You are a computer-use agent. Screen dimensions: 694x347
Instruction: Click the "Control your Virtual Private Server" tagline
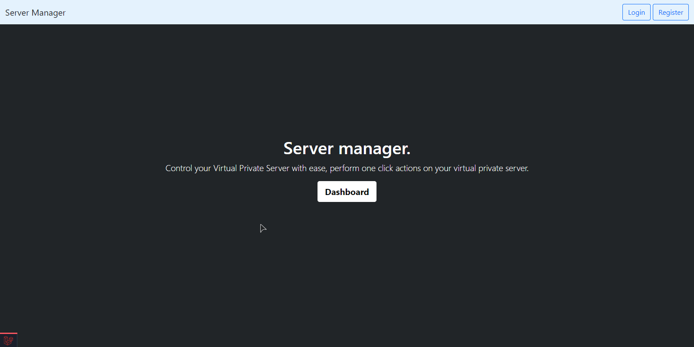[x=347, y=168]
